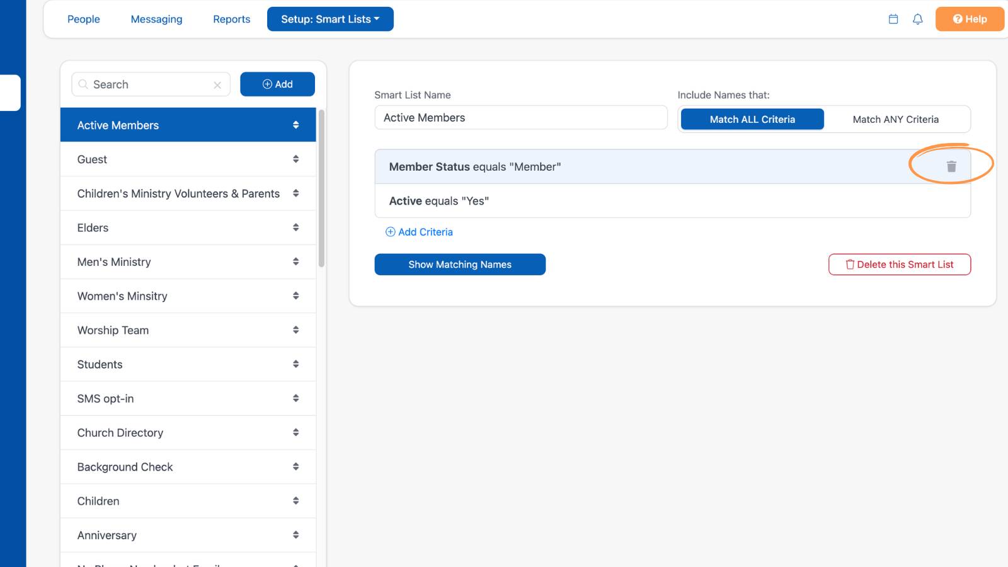
Task: Click the sort handle on Church Directory row
Action: tap(295, 432)
